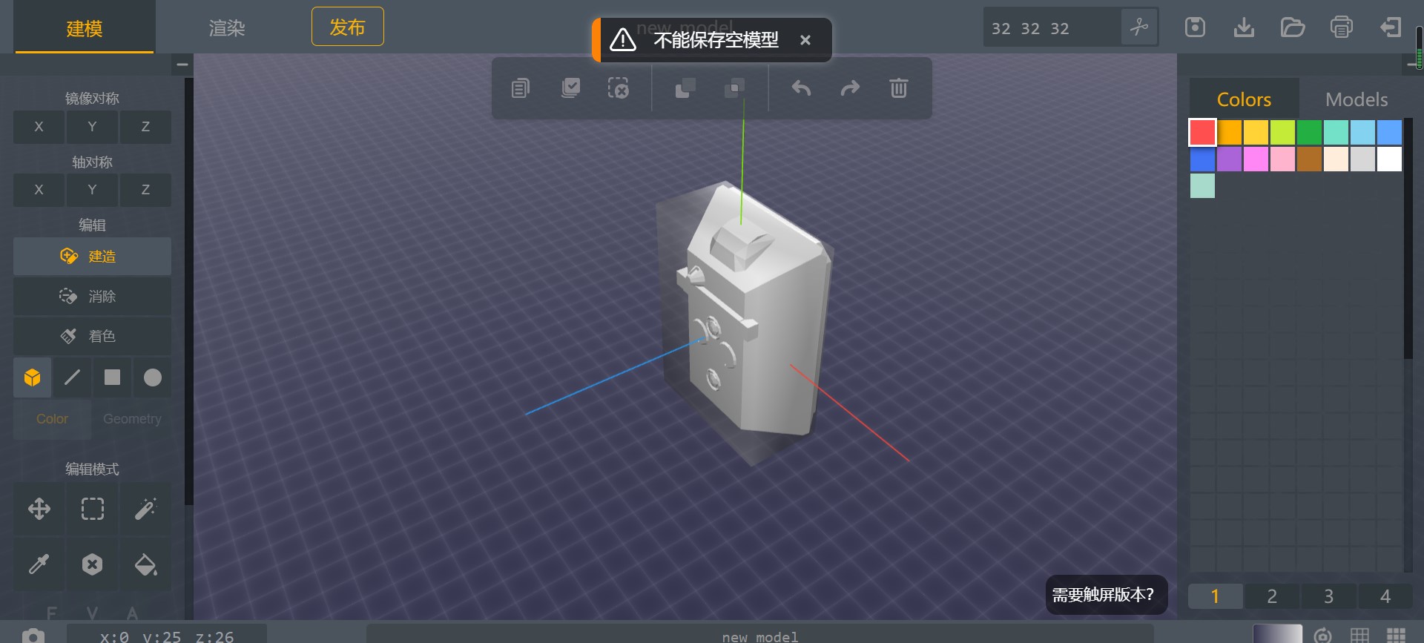Toggle 镜像对称 X mirror symmetry
The height and width of the screenshot is (643, 1424).
tap(39, 127)
